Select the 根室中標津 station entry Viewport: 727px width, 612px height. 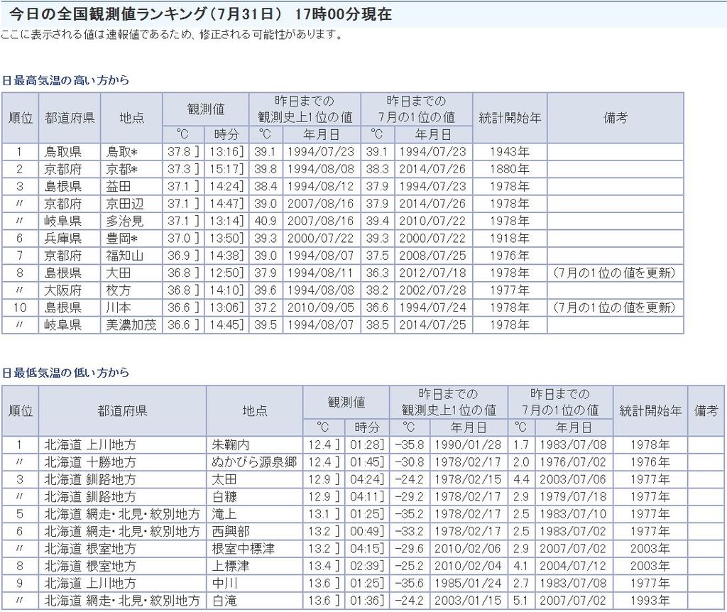coord(243,549)
